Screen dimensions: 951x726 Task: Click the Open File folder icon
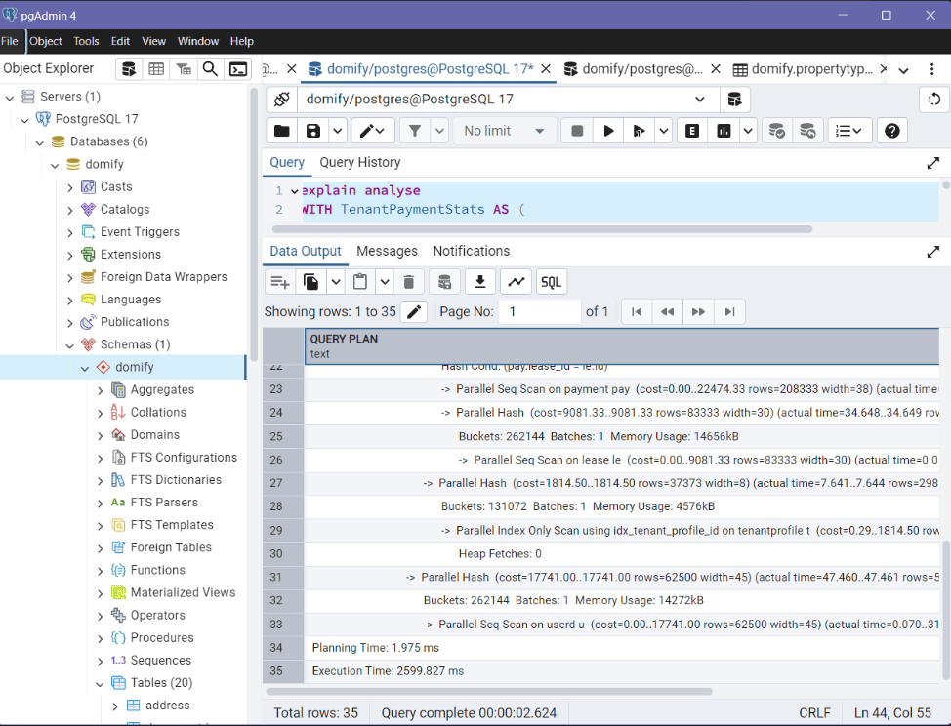pyautogui.click(x=282, y=131)
